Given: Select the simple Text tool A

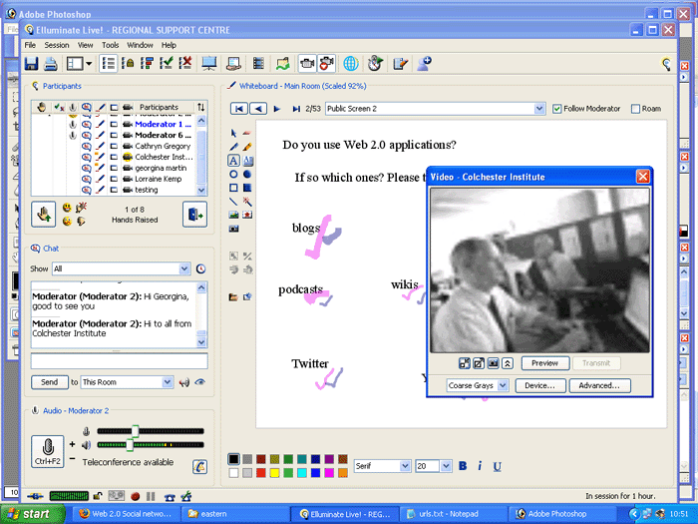Looking at the screenshot, I should tap(233, 161).
